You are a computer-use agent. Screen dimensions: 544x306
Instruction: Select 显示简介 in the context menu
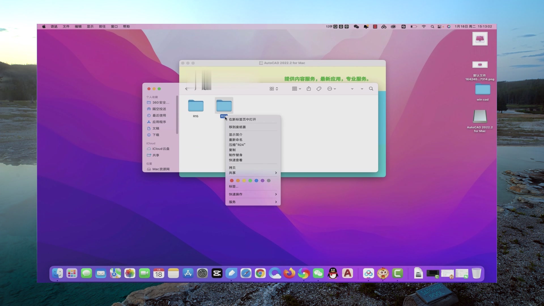pyautogui.click(x=253, y=135)
